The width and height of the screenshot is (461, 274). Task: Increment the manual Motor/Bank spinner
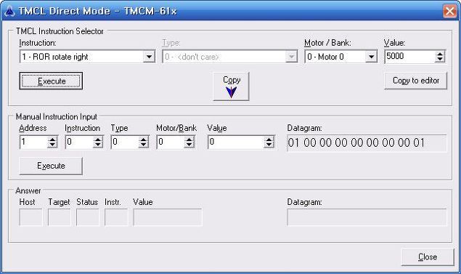pyautogui.click(x=189, y=140)
